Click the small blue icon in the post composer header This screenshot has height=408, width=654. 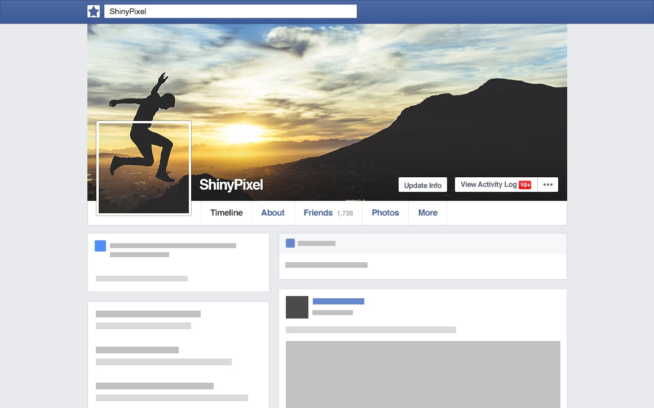290,243
